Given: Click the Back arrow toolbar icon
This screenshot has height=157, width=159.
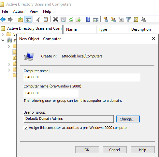Looking at the screenshot, I should (x=3, y=20).
